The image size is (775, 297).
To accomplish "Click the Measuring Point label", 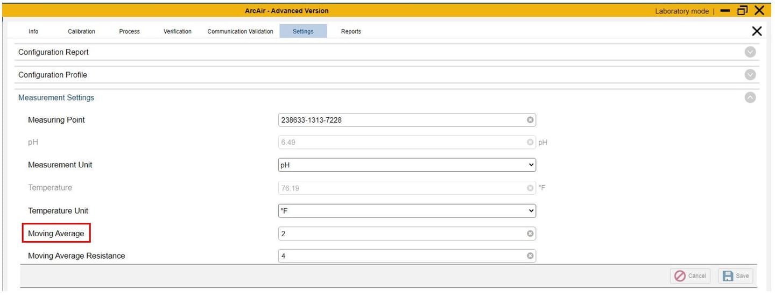I will point(57,120).
